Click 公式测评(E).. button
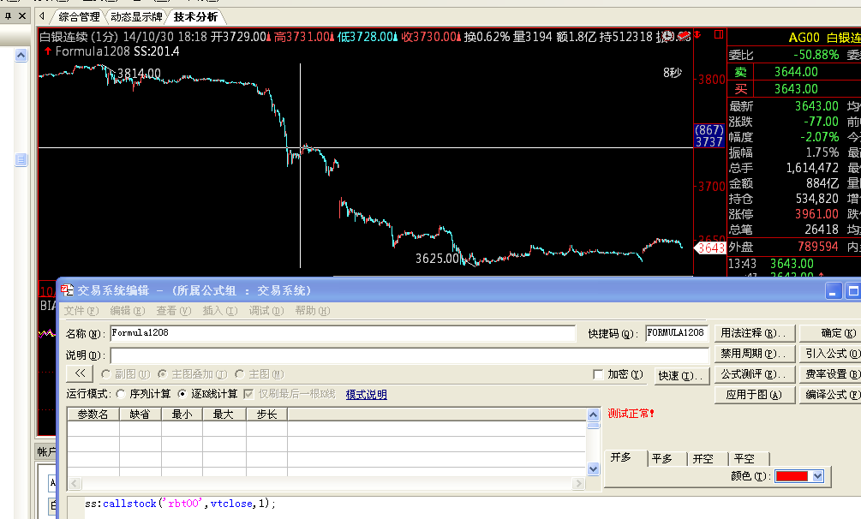This screenshot has height=519, width=861. coord(755,374)
